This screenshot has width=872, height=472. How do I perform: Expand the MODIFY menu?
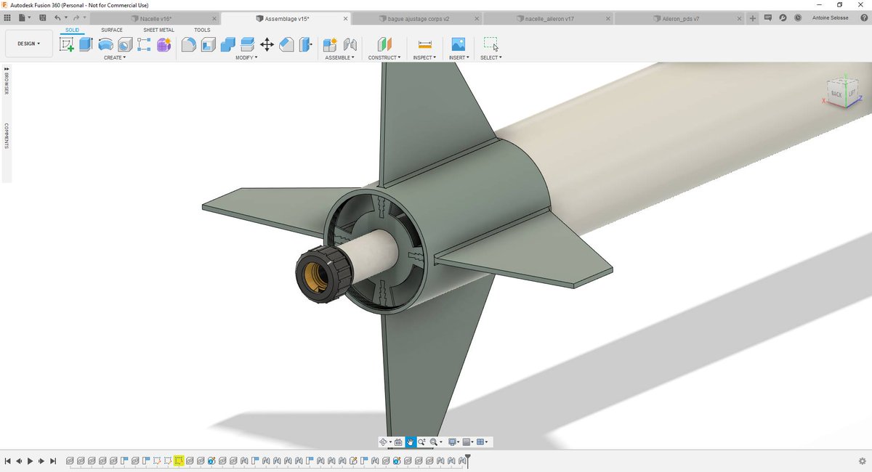tap(246, 57)
